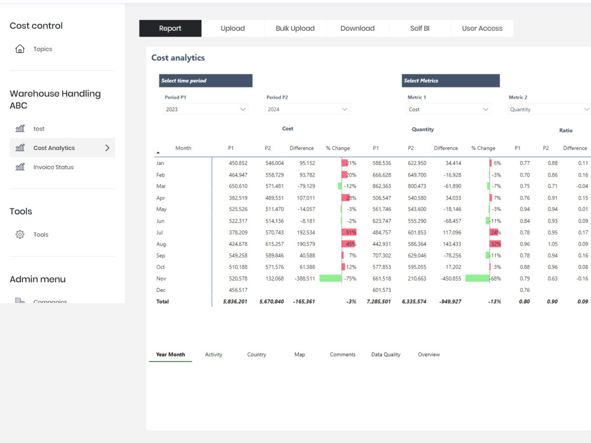Click Cost % Change column header
The height and width of the screenshot is (443, 591).
click(337, 148)
